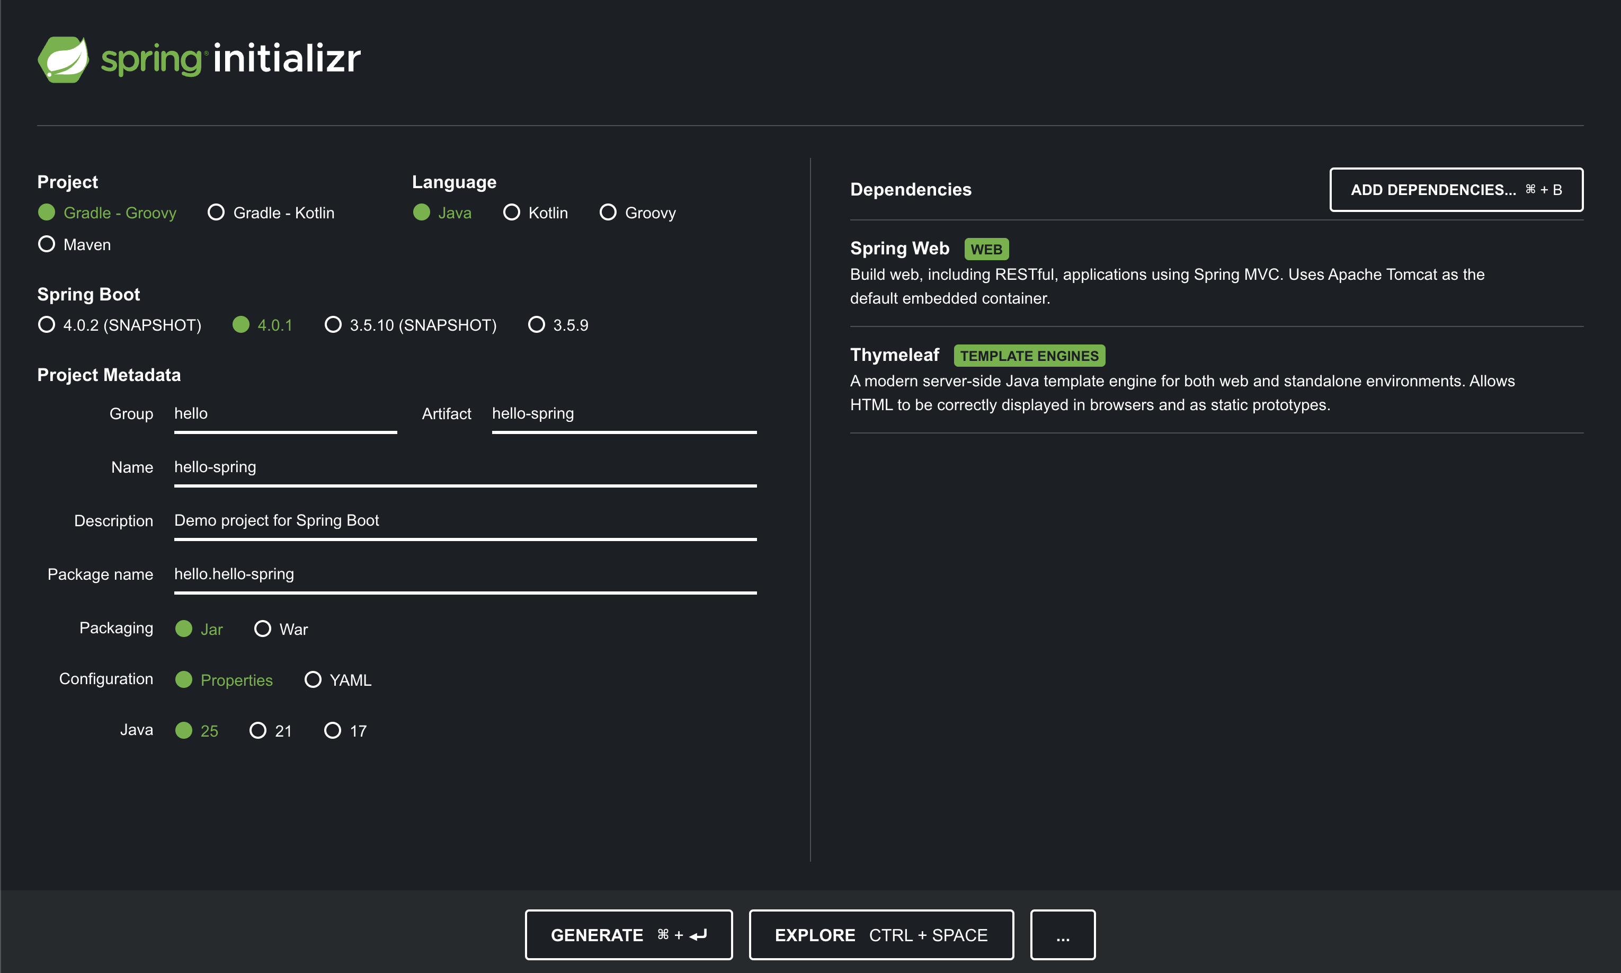Select Spring Boot 4.0.2 (SNAPSHOT)

pos(47,324)
